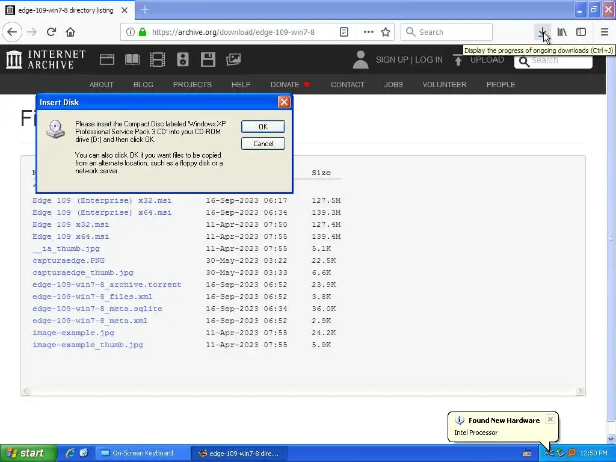This screenshot has width=616, height=462.
Task: Click the Internet Archive logo
Action: [46, 60]
